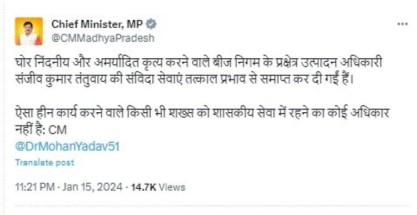417x215 pixels.
Task: Click the letters CM ending the tweet
Action: 58,130
